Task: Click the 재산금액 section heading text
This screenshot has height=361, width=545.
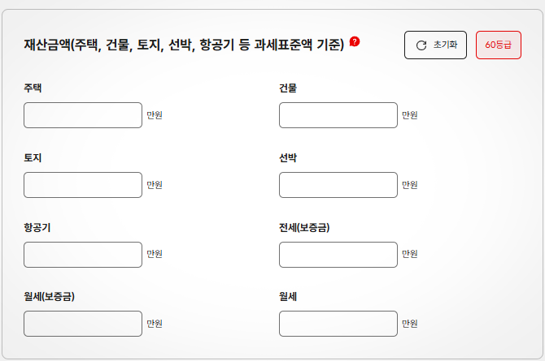Action: click(x=184, y=45)
